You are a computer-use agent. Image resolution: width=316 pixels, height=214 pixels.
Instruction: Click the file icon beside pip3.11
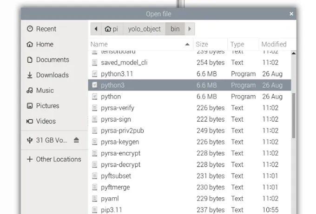94,210
